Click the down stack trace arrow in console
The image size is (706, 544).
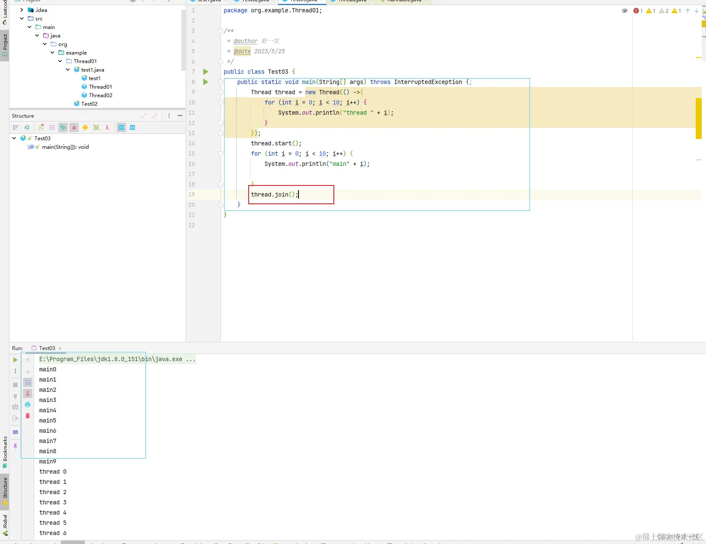pos(28,371)
